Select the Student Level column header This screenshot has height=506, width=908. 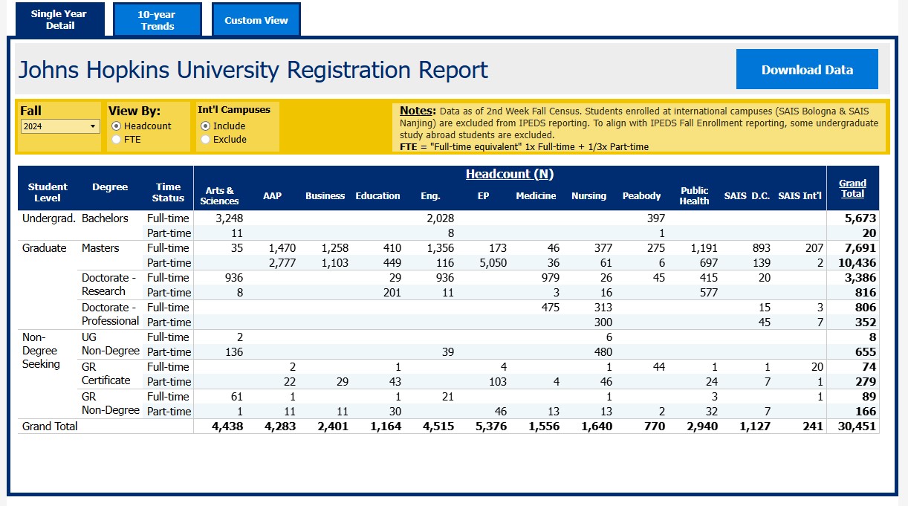[48, 192]
